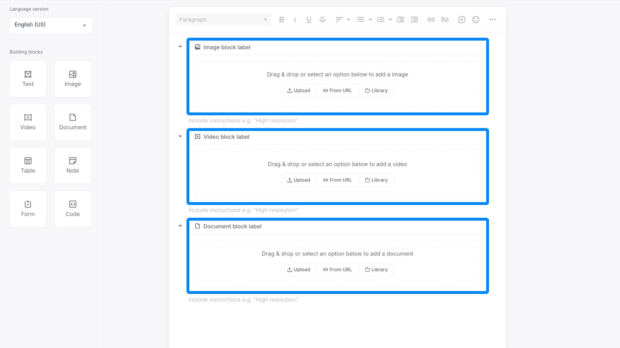Click instructions field under Video block
Screen dimensions: 620x348
tap(243, 210)
